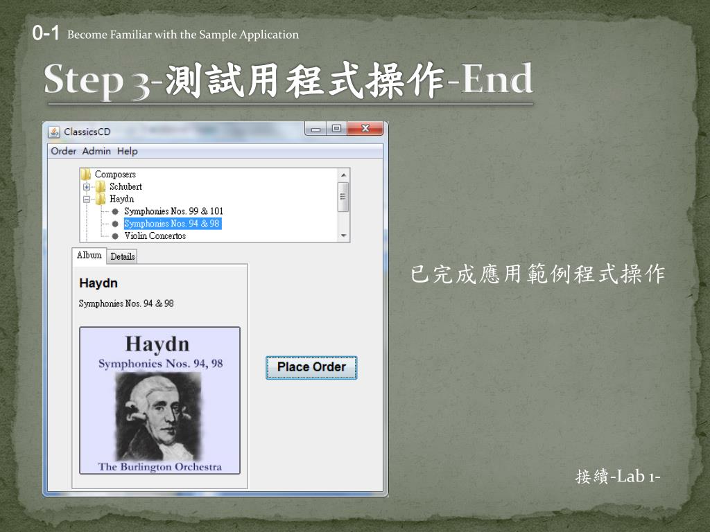Screen dimensions: 710x532
Task: Select Violin Concertos in tree
Action: tap(155, 236)
